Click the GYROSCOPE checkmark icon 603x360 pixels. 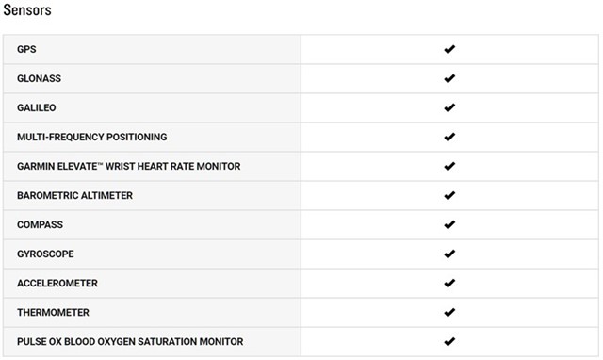449,254
